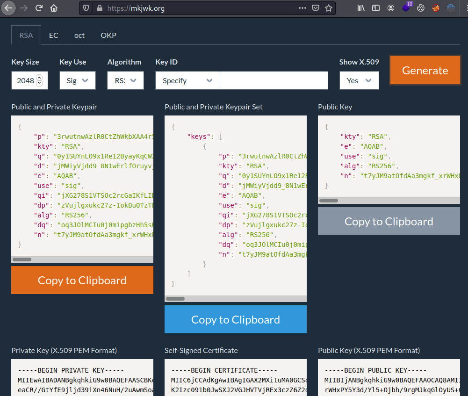Open the OKP key type tab
Screen dimensions: 468x396
108,35
